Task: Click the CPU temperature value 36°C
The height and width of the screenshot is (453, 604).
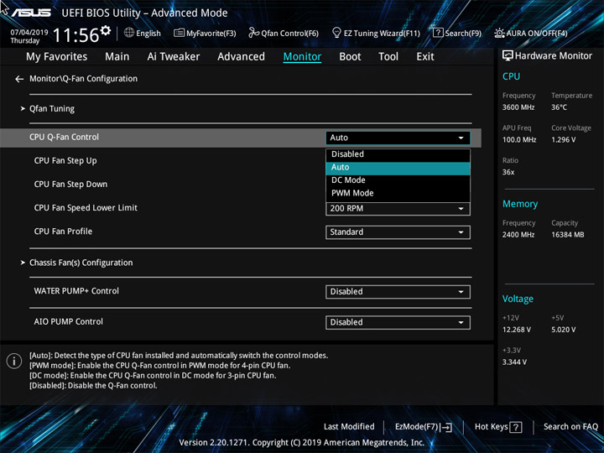Action: [559, 107]
